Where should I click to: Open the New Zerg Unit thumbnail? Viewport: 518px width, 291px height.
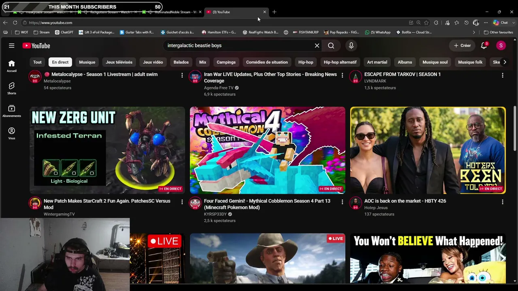(107, 150)
